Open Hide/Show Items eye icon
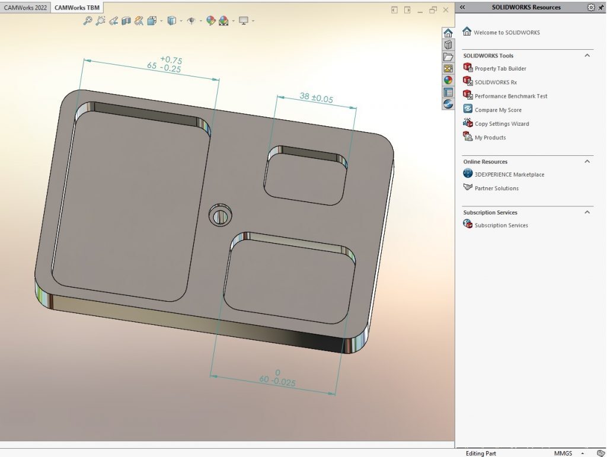This screenshot has width=607, height=457. point(192,20)
